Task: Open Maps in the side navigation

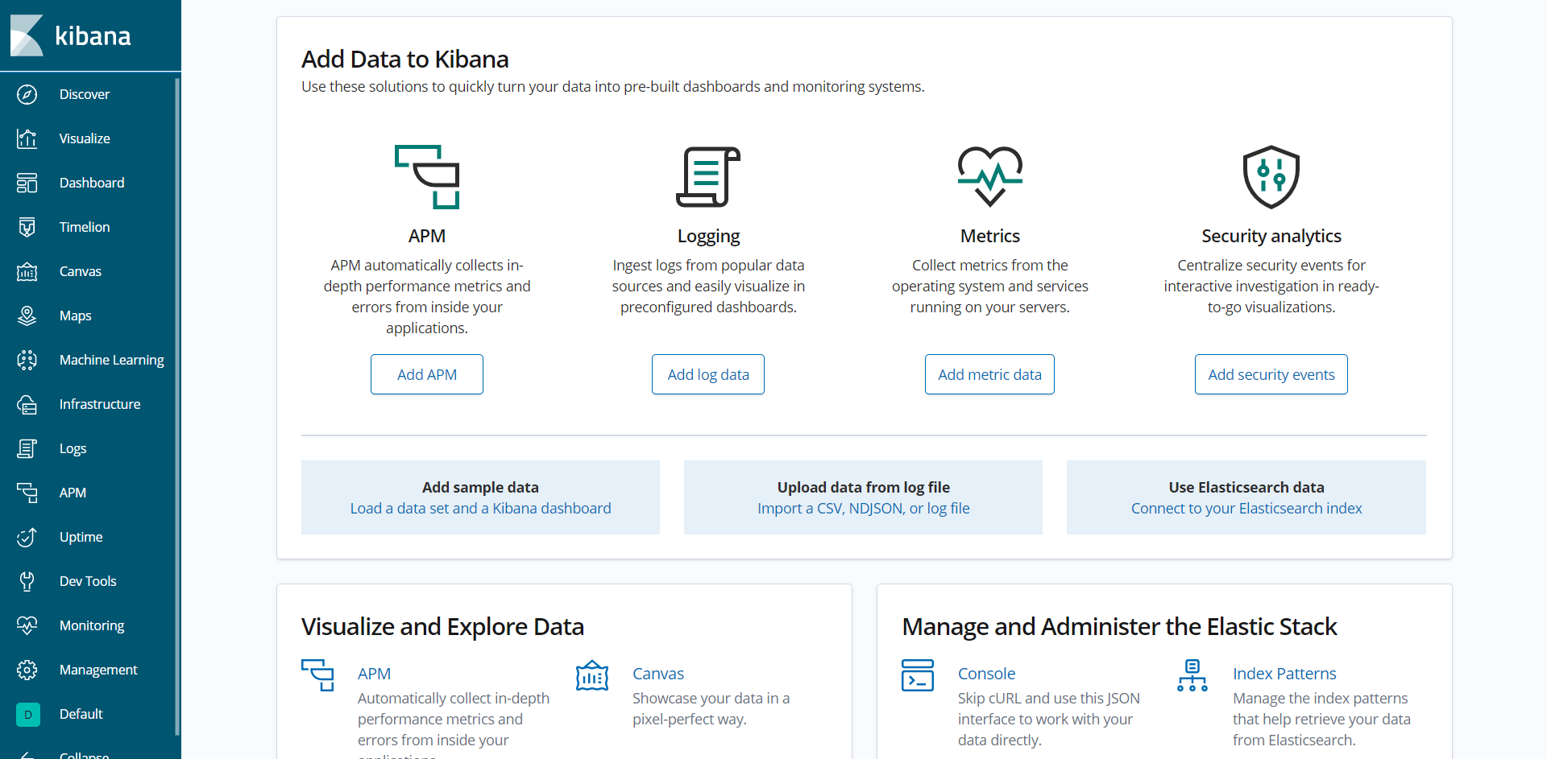Action: pos(76,316)
